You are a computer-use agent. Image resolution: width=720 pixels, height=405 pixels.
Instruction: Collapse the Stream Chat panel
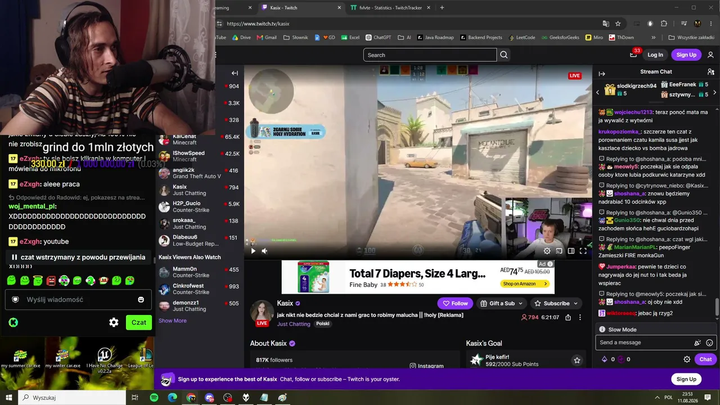point(601,74)
